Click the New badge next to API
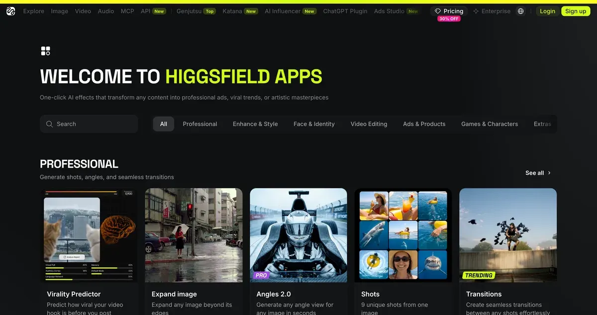 (159, 11)
